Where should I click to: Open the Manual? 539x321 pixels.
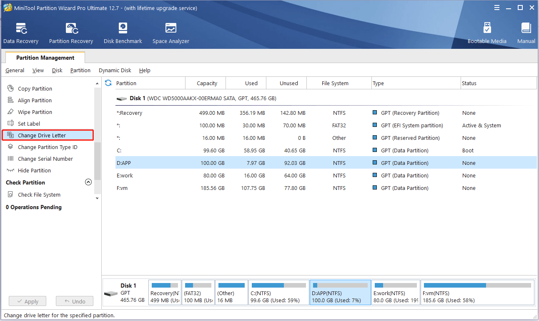click(526, 33)
